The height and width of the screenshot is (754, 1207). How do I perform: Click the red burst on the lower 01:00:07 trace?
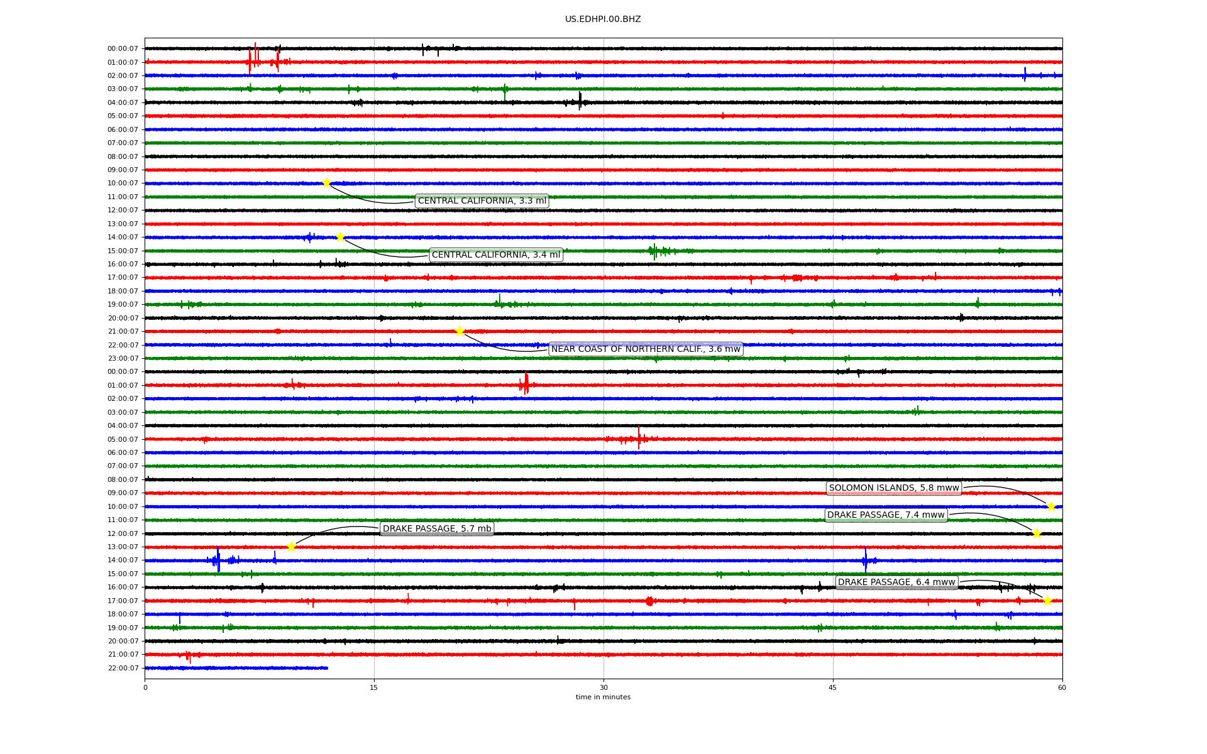click(525, 383)
